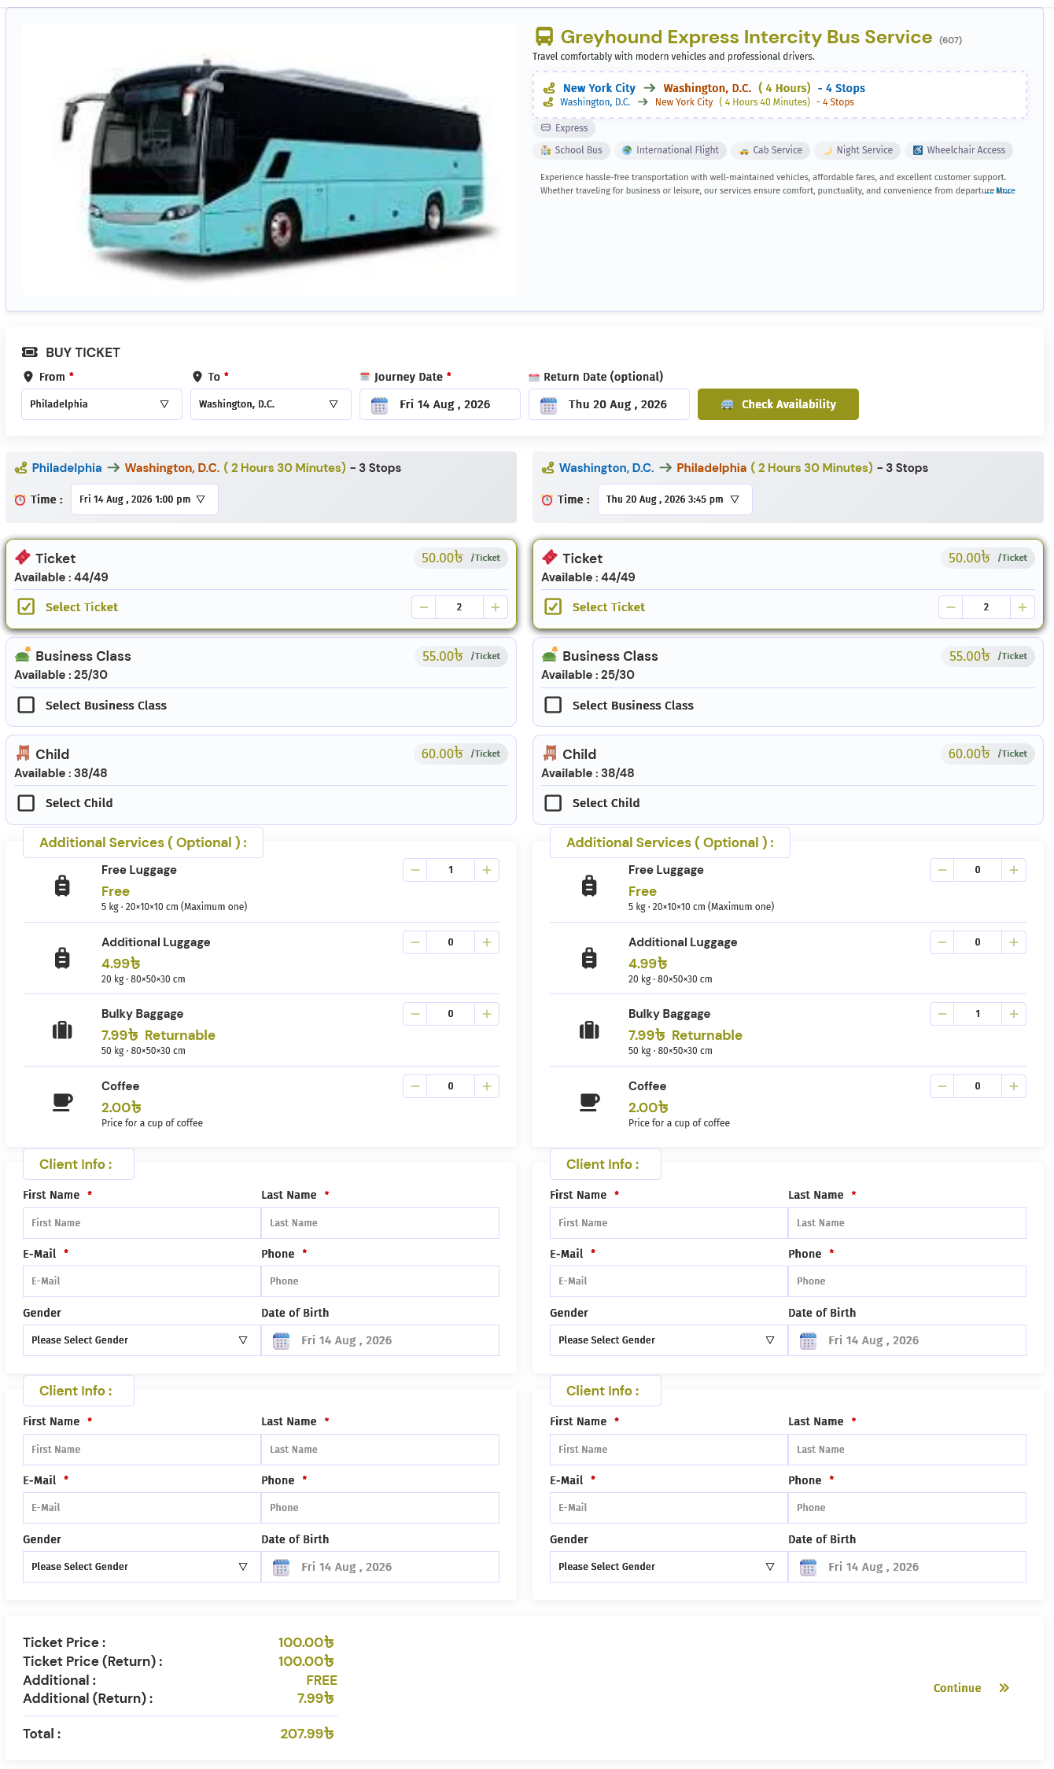The width and height of the screenshot is (1054, 1769).
Task: Select the Wheelchair Access tag
Action: point(959,150)
